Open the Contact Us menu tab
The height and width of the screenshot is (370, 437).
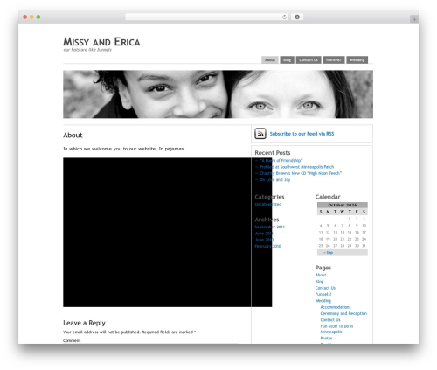coord(309,59)
